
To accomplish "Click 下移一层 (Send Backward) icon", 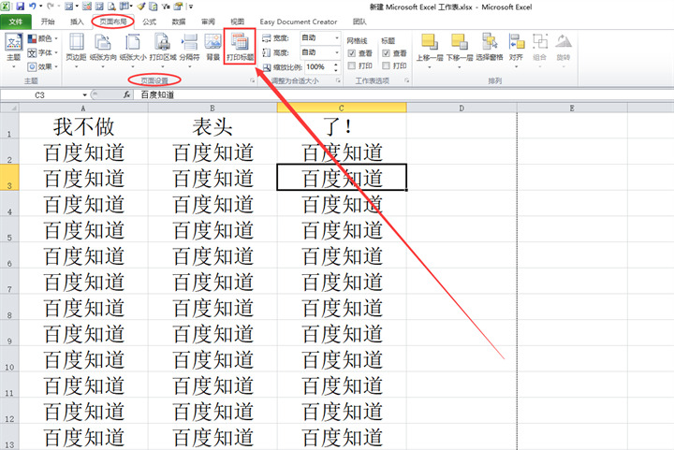I will pos(459,42).
